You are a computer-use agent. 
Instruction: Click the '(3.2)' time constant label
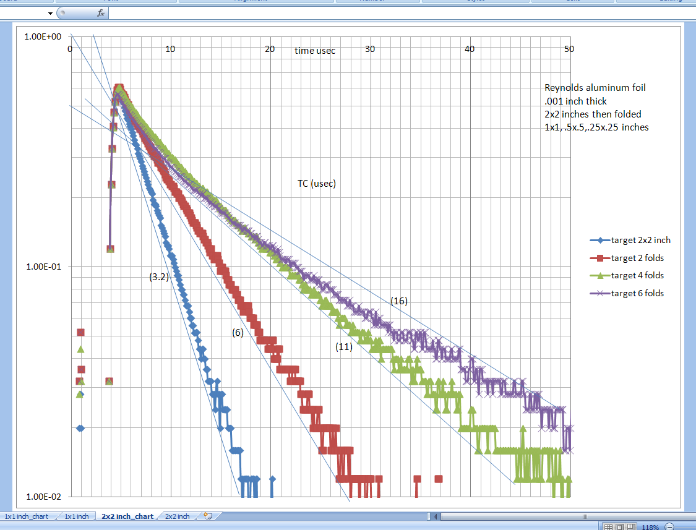(159, 277)
